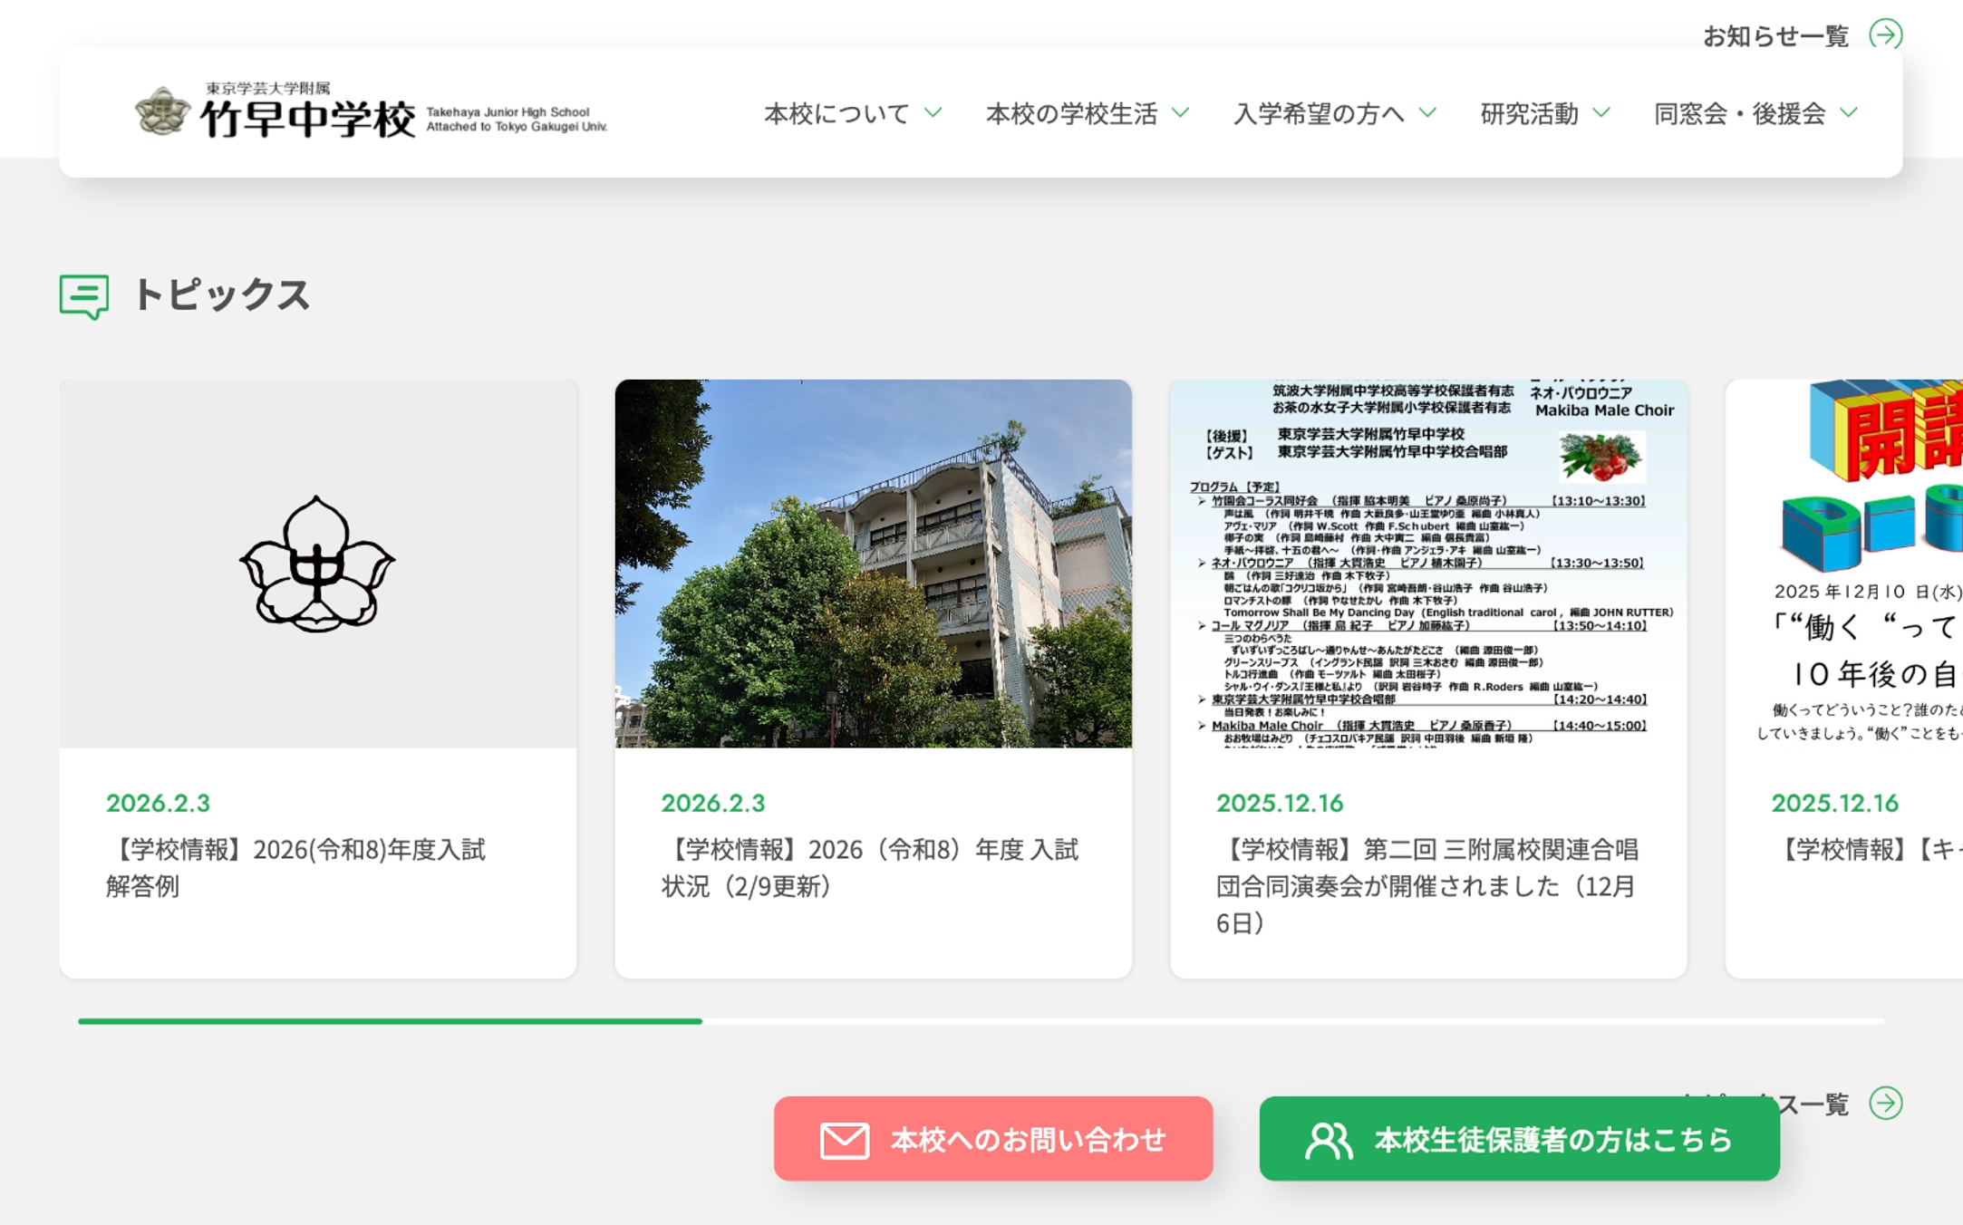Click the concert program flyer thumbnail
The width and height of the screenshot is (1963, 1225).
[x=1427, y=564]
